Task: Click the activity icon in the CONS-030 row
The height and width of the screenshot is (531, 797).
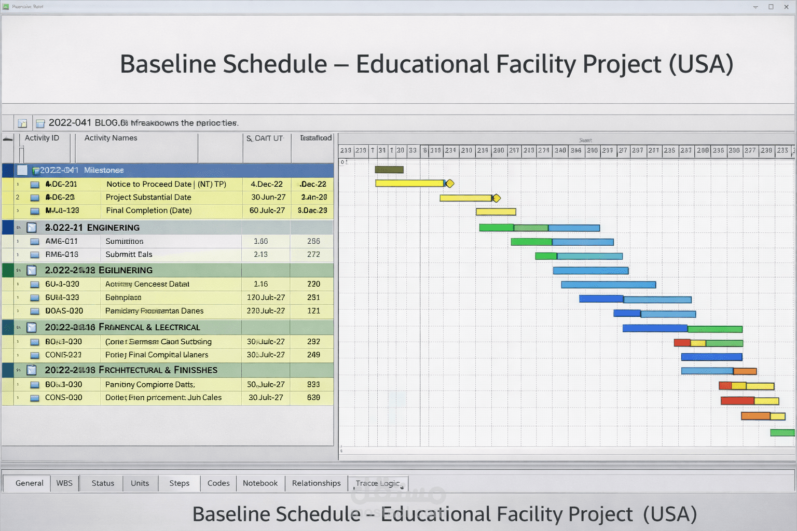Action: pos(34,398)
